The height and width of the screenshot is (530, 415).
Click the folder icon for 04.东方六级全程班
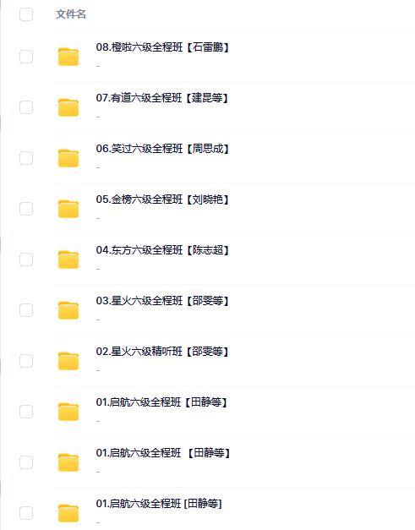68,260
